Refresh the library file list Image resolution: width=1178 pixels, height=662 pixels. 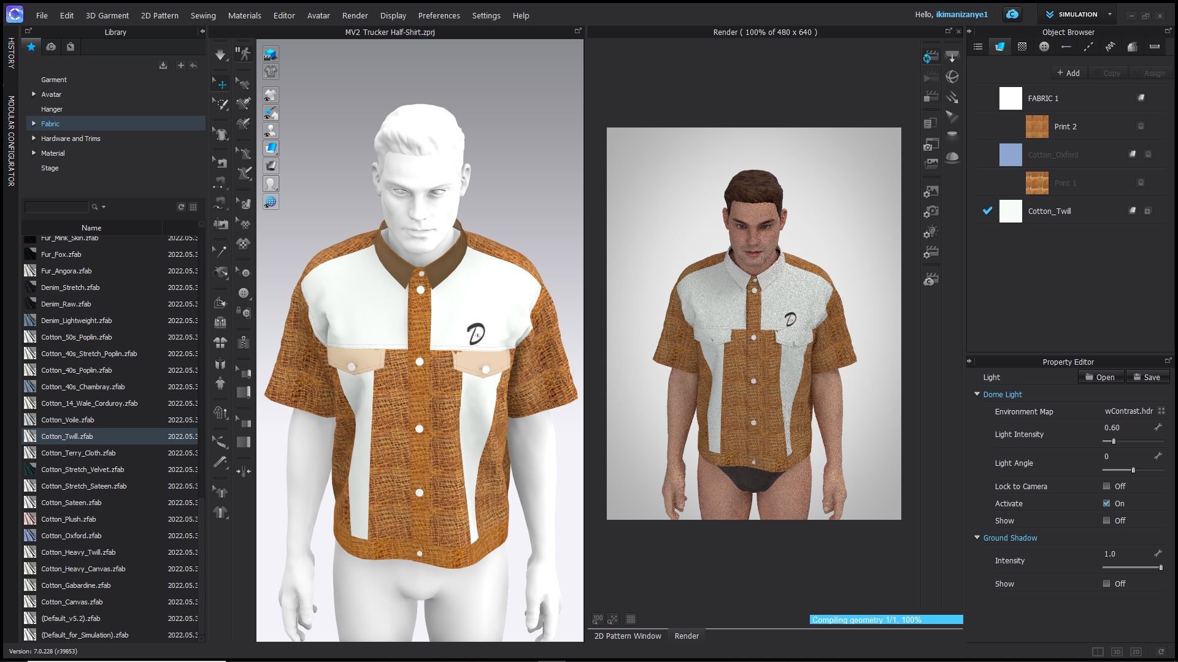click(x=181, y=207)
